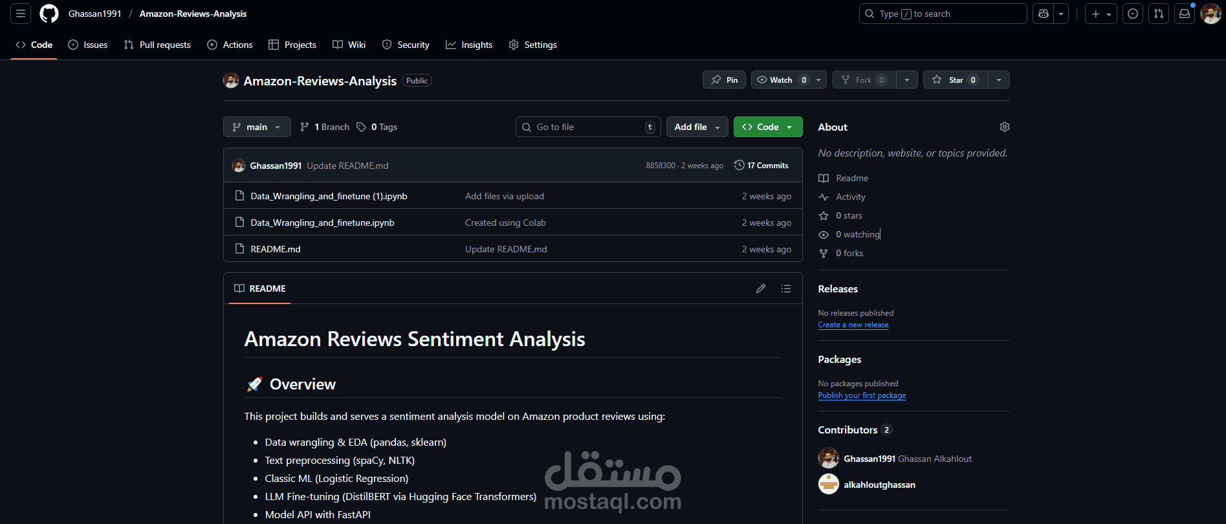Open pull requests icon in header
The width and height of the screenshot is (1226, 524).
[1159, 14]
